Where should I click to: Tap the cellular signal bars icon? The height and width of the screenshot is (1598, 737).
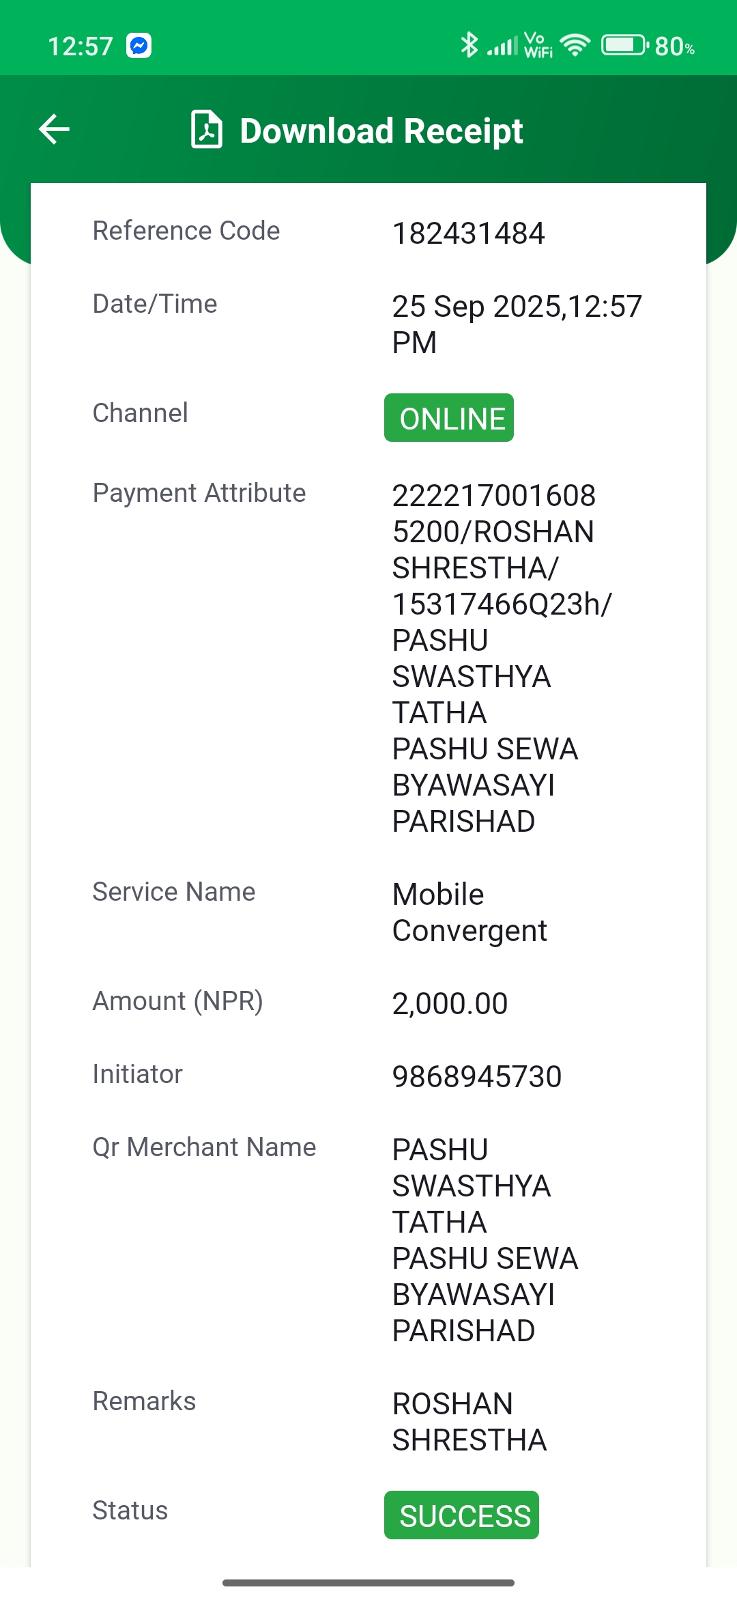pos(502,46)
